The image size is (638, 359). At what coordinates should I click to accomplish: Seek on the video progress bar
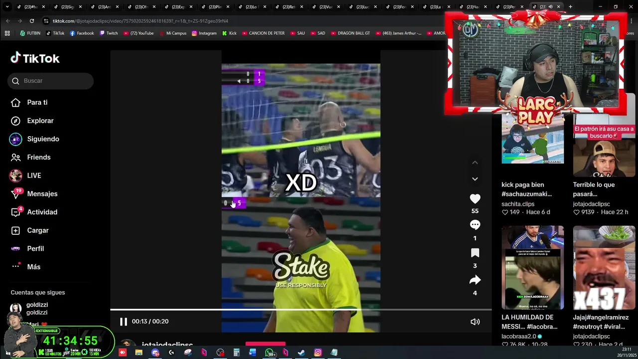pyautogui.click(x=301, y=310)
